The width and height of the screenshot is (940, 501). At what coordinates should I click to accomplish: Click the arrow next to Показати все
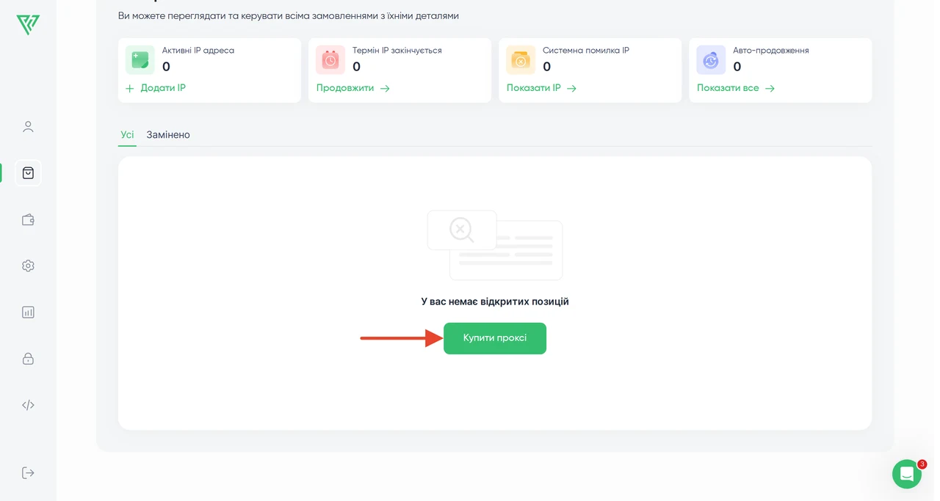coord(770,88)
